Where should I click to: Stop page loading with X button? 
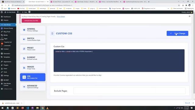coord(9,5)
